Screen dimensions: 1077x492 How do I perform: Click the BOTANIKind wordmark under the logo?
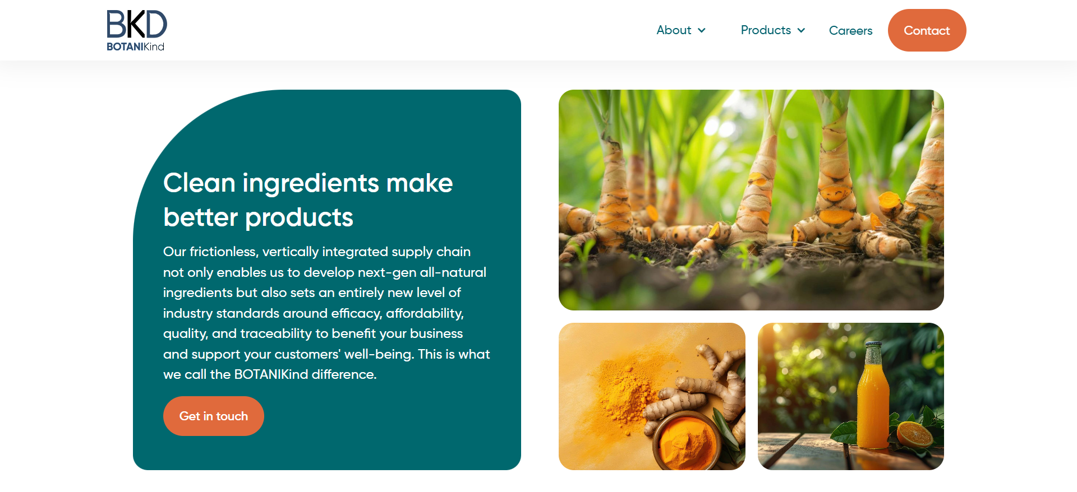[x=135, y=47]
